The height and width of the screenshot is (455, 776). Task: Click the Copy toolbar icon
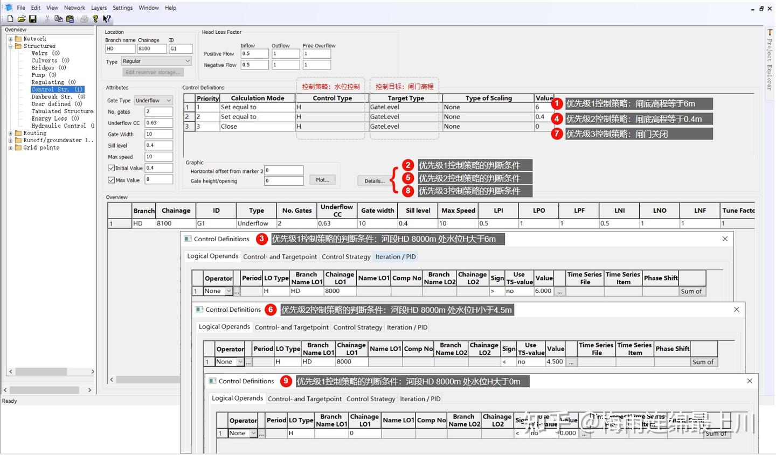59,19
